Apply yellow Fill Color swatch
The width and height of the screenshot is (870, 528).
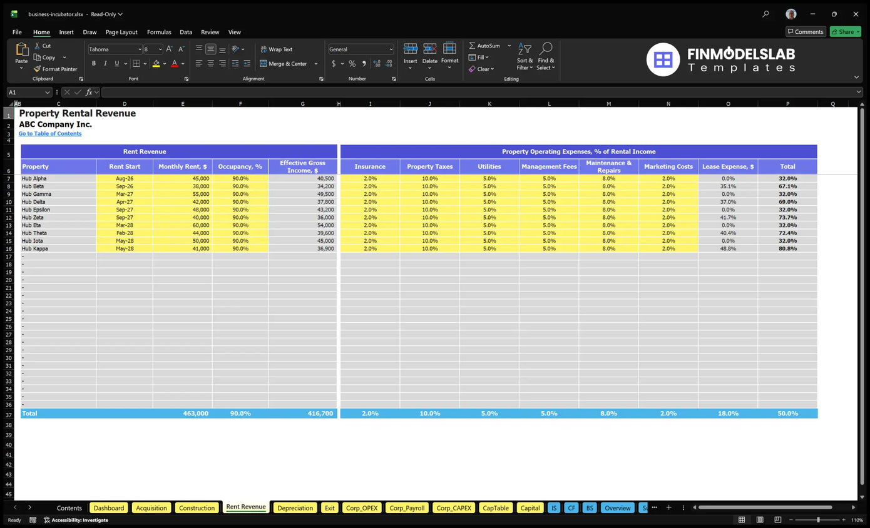click(156, 63)
